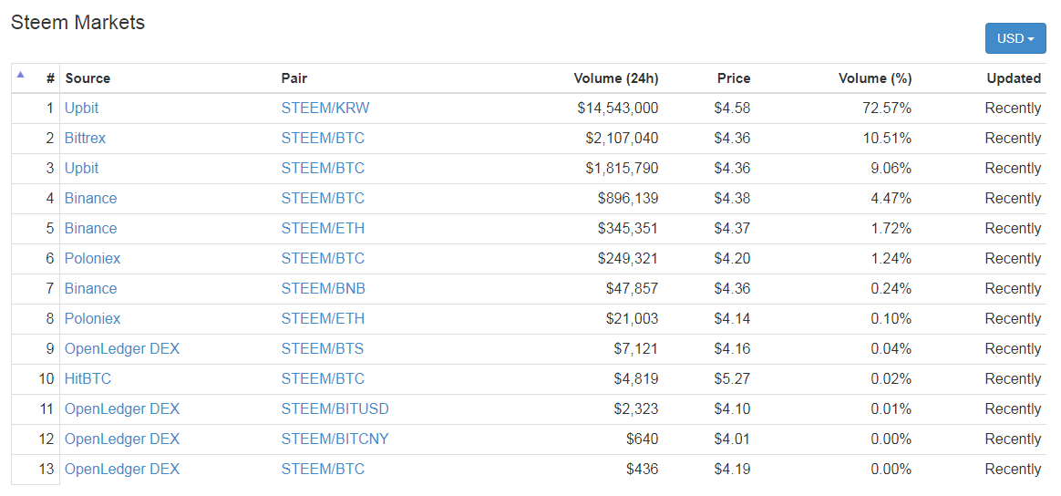The height and width of the screenshot is (496, 1061).
Task: Open the STEEM/BITCNY pair link
Action: click(x=335, y=439)
